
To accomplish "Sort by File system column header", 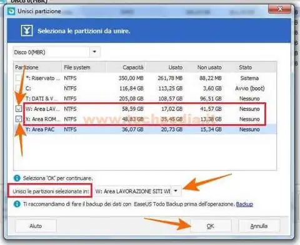I will click(x=84, y=67).
